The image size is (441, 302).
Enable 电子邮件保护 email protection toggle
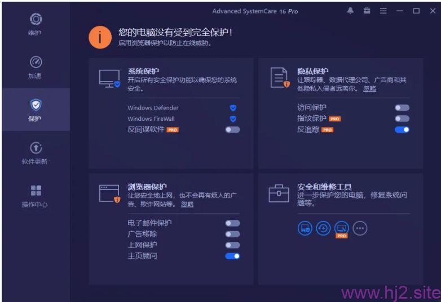pyautogui.click(x=232, y=223)
